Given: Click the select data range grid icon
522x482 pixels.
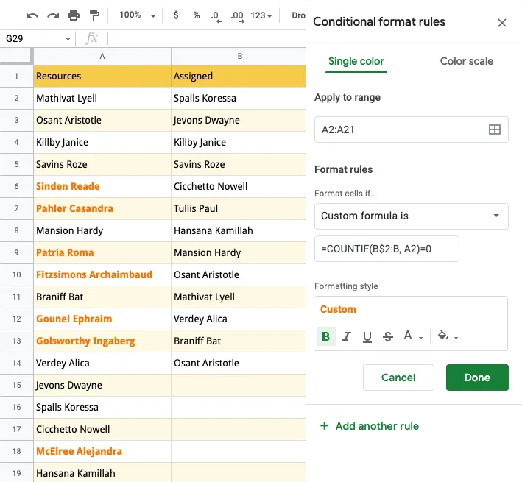Looking at the screenshot, I should pyautogui.click(x=494, y=130).
